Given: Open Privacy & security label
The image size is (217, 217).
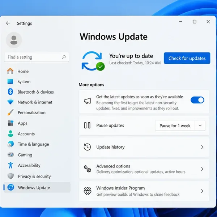Looking at the screenshot, I should (x=34, y=176).
